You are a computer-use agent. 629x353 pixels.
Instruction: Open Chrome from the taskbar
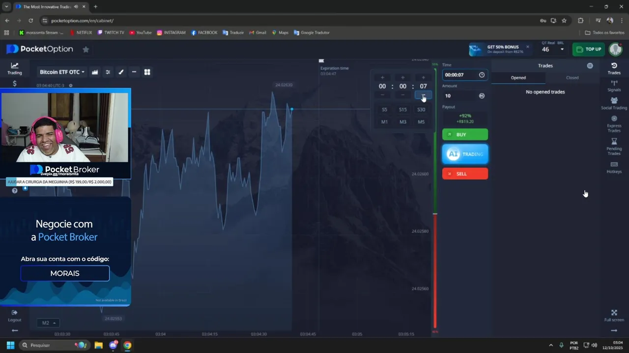pos(127,345)
